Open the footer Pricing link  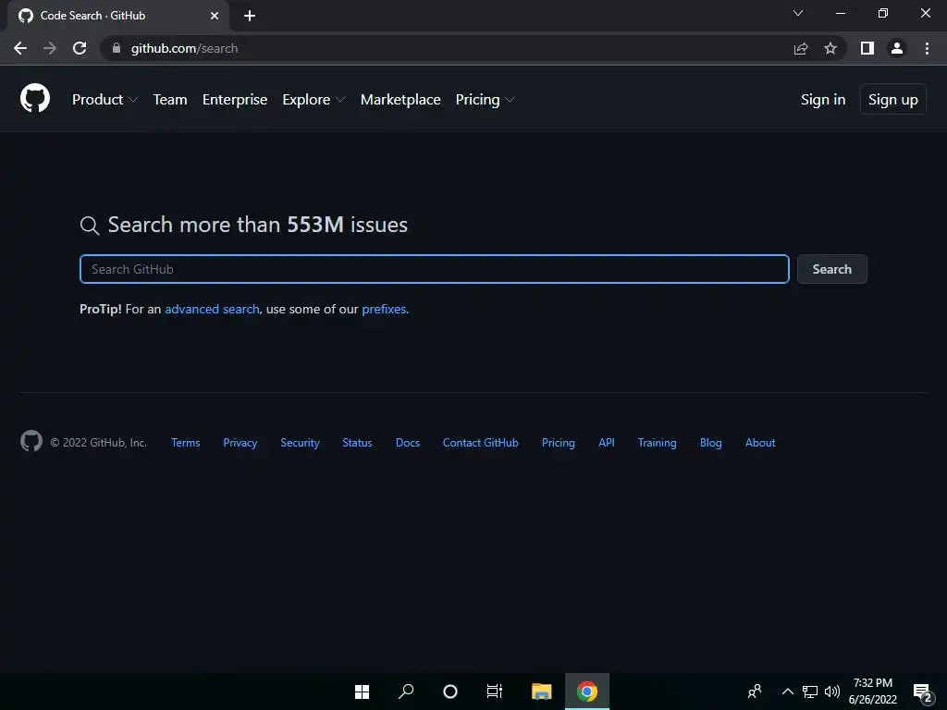tap(558, 443)
